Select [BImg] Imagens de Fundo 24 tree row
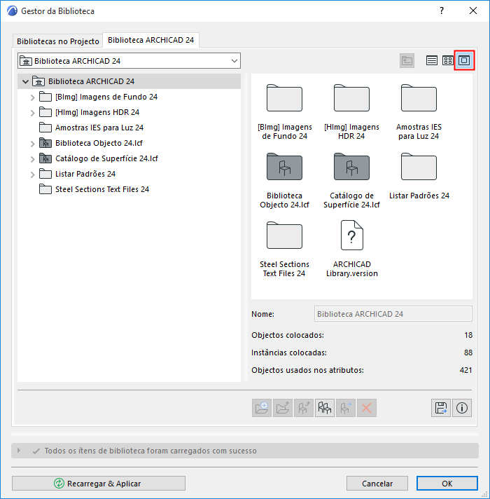490x499 pixels. 129,97
